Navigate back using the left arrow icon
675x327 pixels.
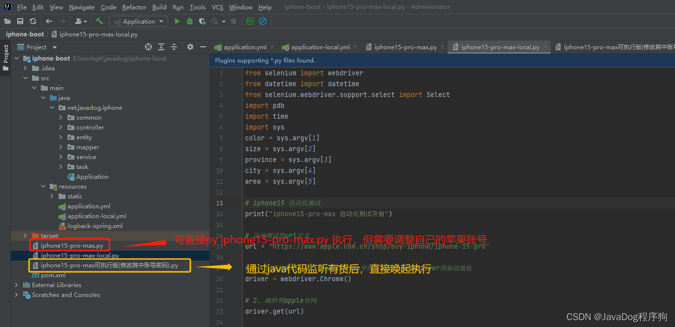click(48, 21)
